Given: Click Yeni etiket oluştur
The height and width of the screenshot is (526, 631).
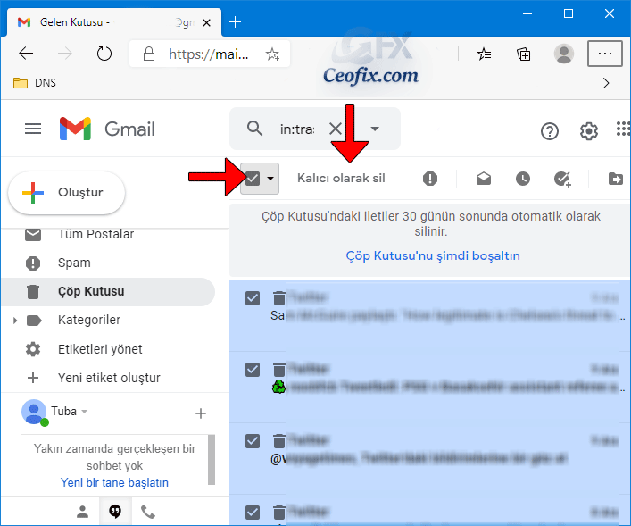Looking at the screenshot, I should click(x=109, y=378).
